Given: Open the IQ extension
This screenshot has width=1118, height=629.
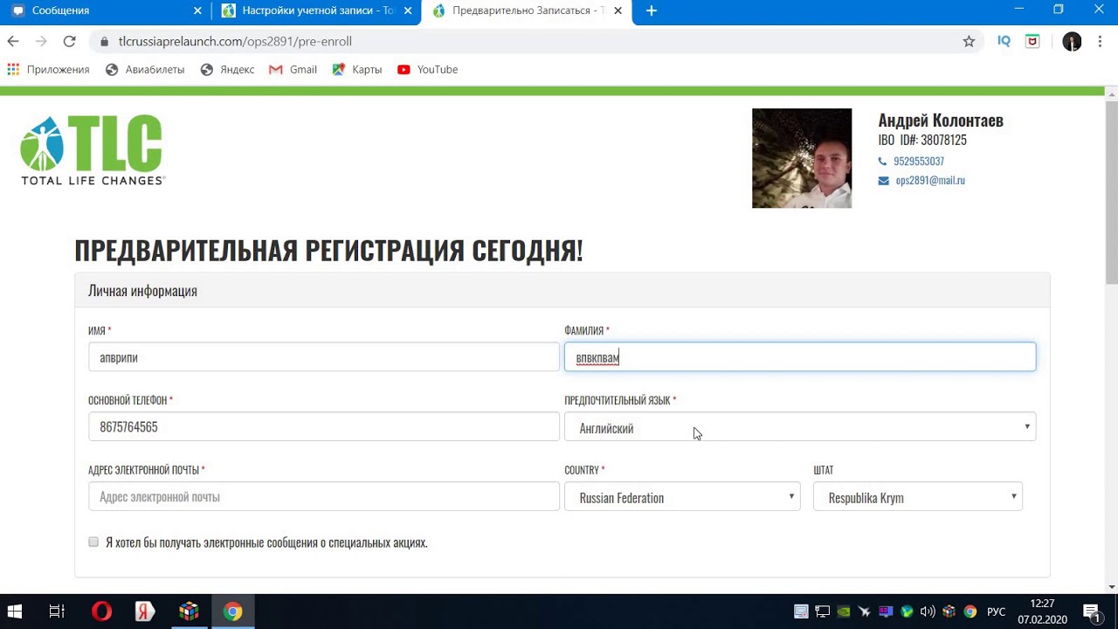Looking at the screenshot, I should tap(1004, 41).
